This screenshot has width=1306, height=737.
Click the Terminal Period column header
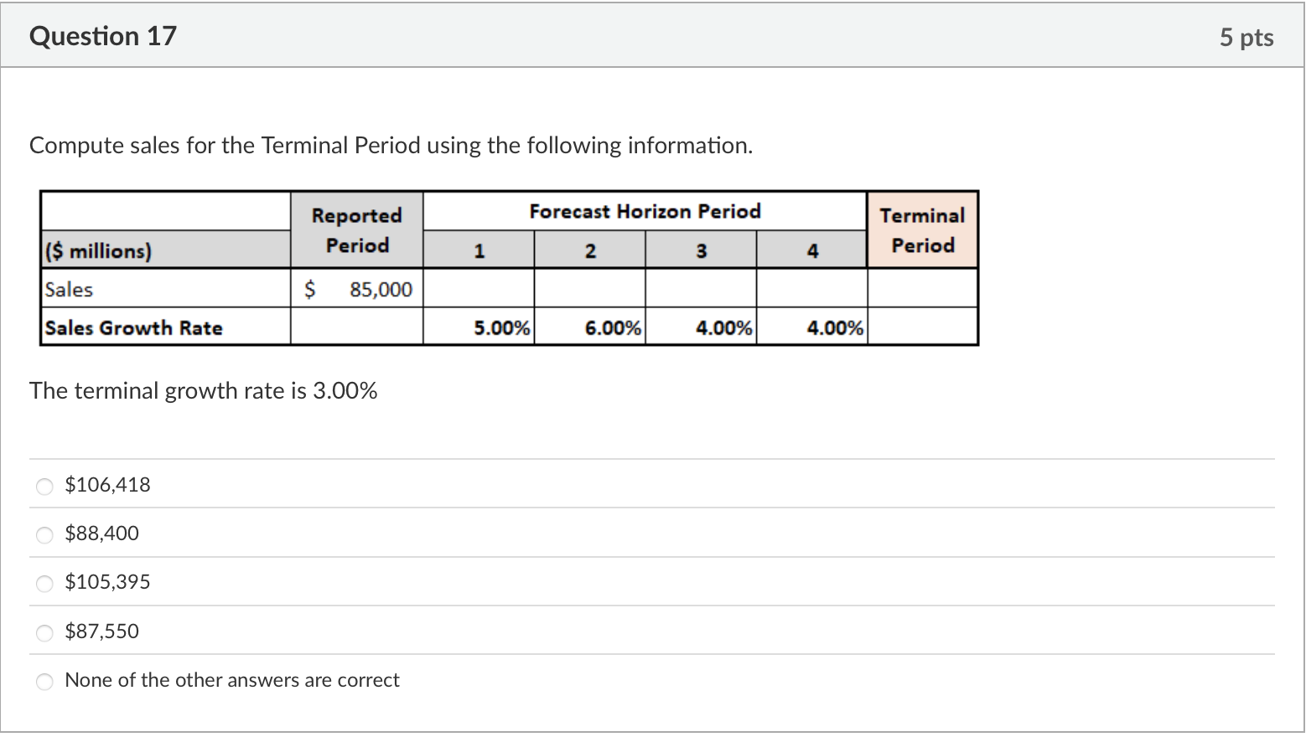tap(922, 229)
